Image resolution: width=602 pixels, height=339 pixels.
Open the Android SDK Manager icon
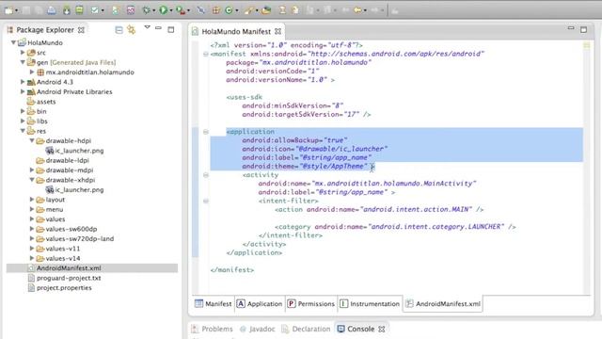pos(67,10)
